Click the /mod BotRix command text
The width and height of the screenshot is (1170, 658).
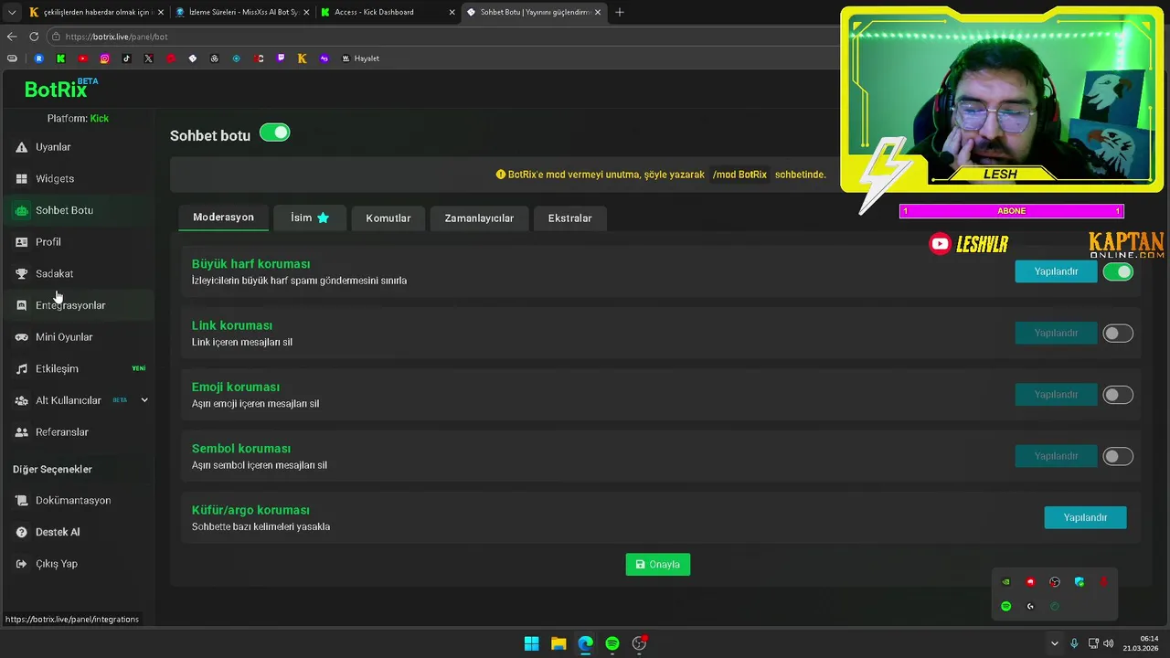[739, 175]
